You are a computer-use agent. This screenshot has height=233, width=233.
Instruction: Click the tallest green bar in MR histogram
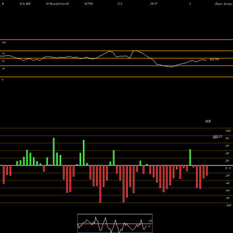point(54,152)
